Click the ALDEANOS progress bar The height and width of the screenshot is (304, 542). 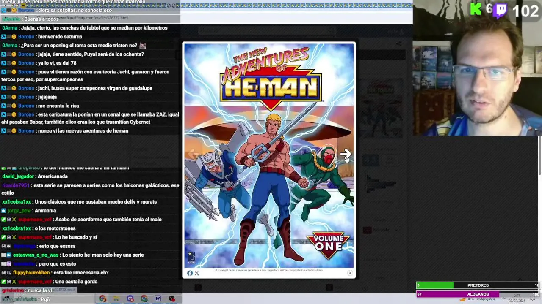click(477, 294)
